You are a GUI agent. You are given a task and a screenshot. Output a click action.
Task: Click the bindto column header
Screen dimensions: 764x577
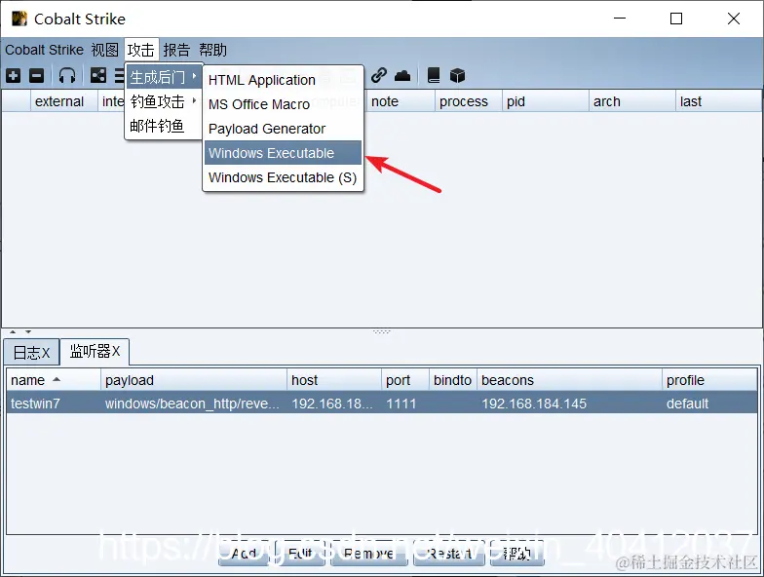pyautogui.click(x=453, y=380)
